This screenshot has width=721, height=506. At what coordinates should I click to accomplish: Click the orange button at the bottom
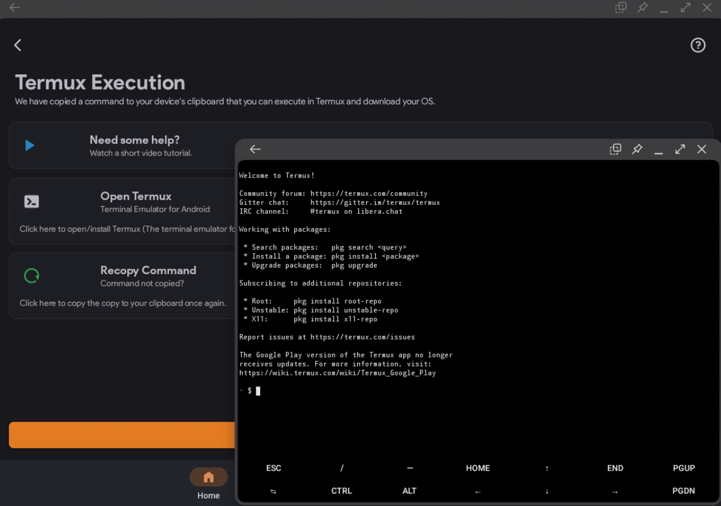point(122,435)
